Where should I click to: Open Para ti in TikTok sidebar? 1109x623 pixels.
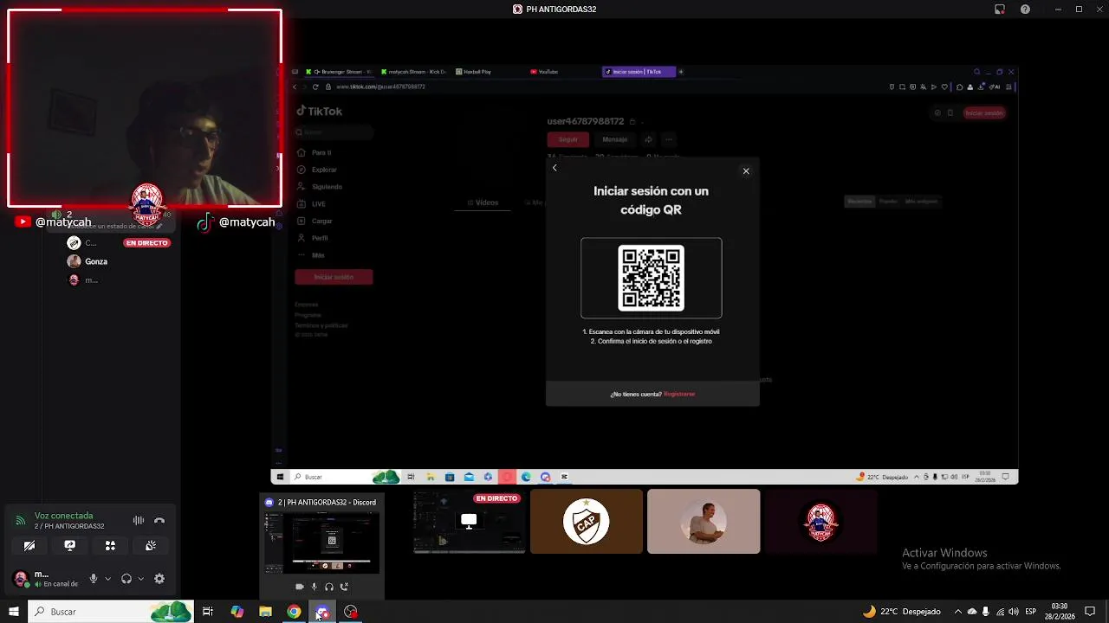(321, 153)
